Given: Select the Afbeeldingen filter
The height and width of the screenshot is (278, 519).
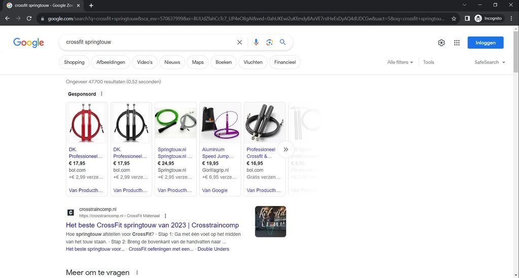Looking at the screenshot, I should tap(110, 62).
